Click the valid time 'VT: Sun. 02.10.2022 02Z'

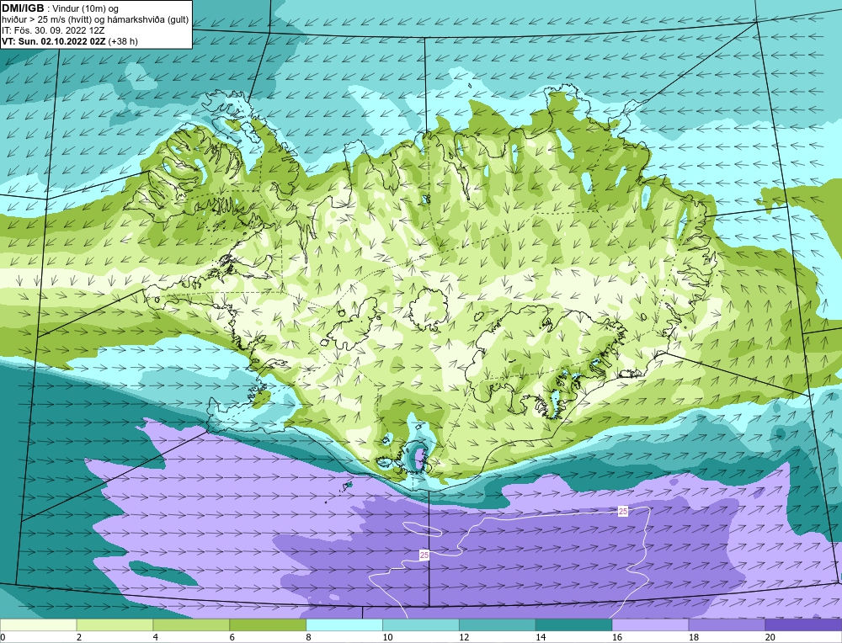[x=54, y=41]
